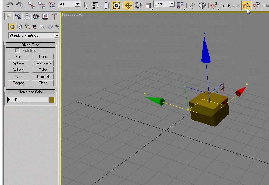This screenshot has height=185, width=269.
Task: Open the Utilities hammer tab
Action: (54, 16)
